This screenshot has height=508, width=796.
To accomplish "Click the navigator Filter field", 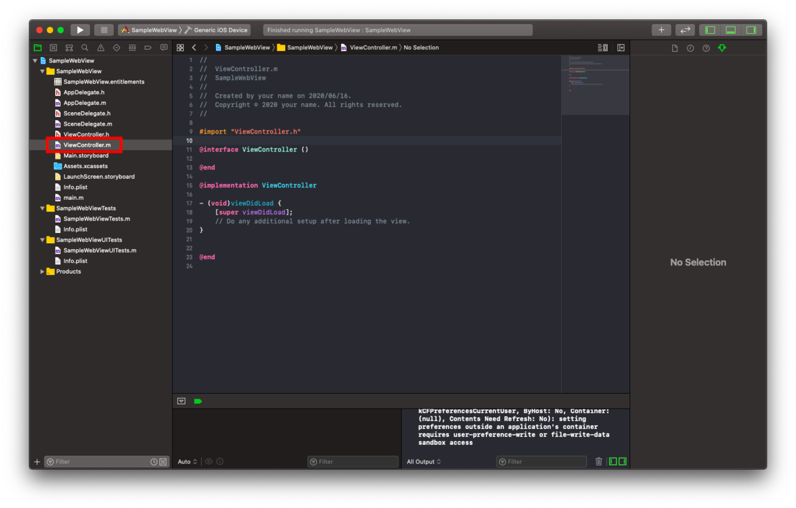I will 107,462.
